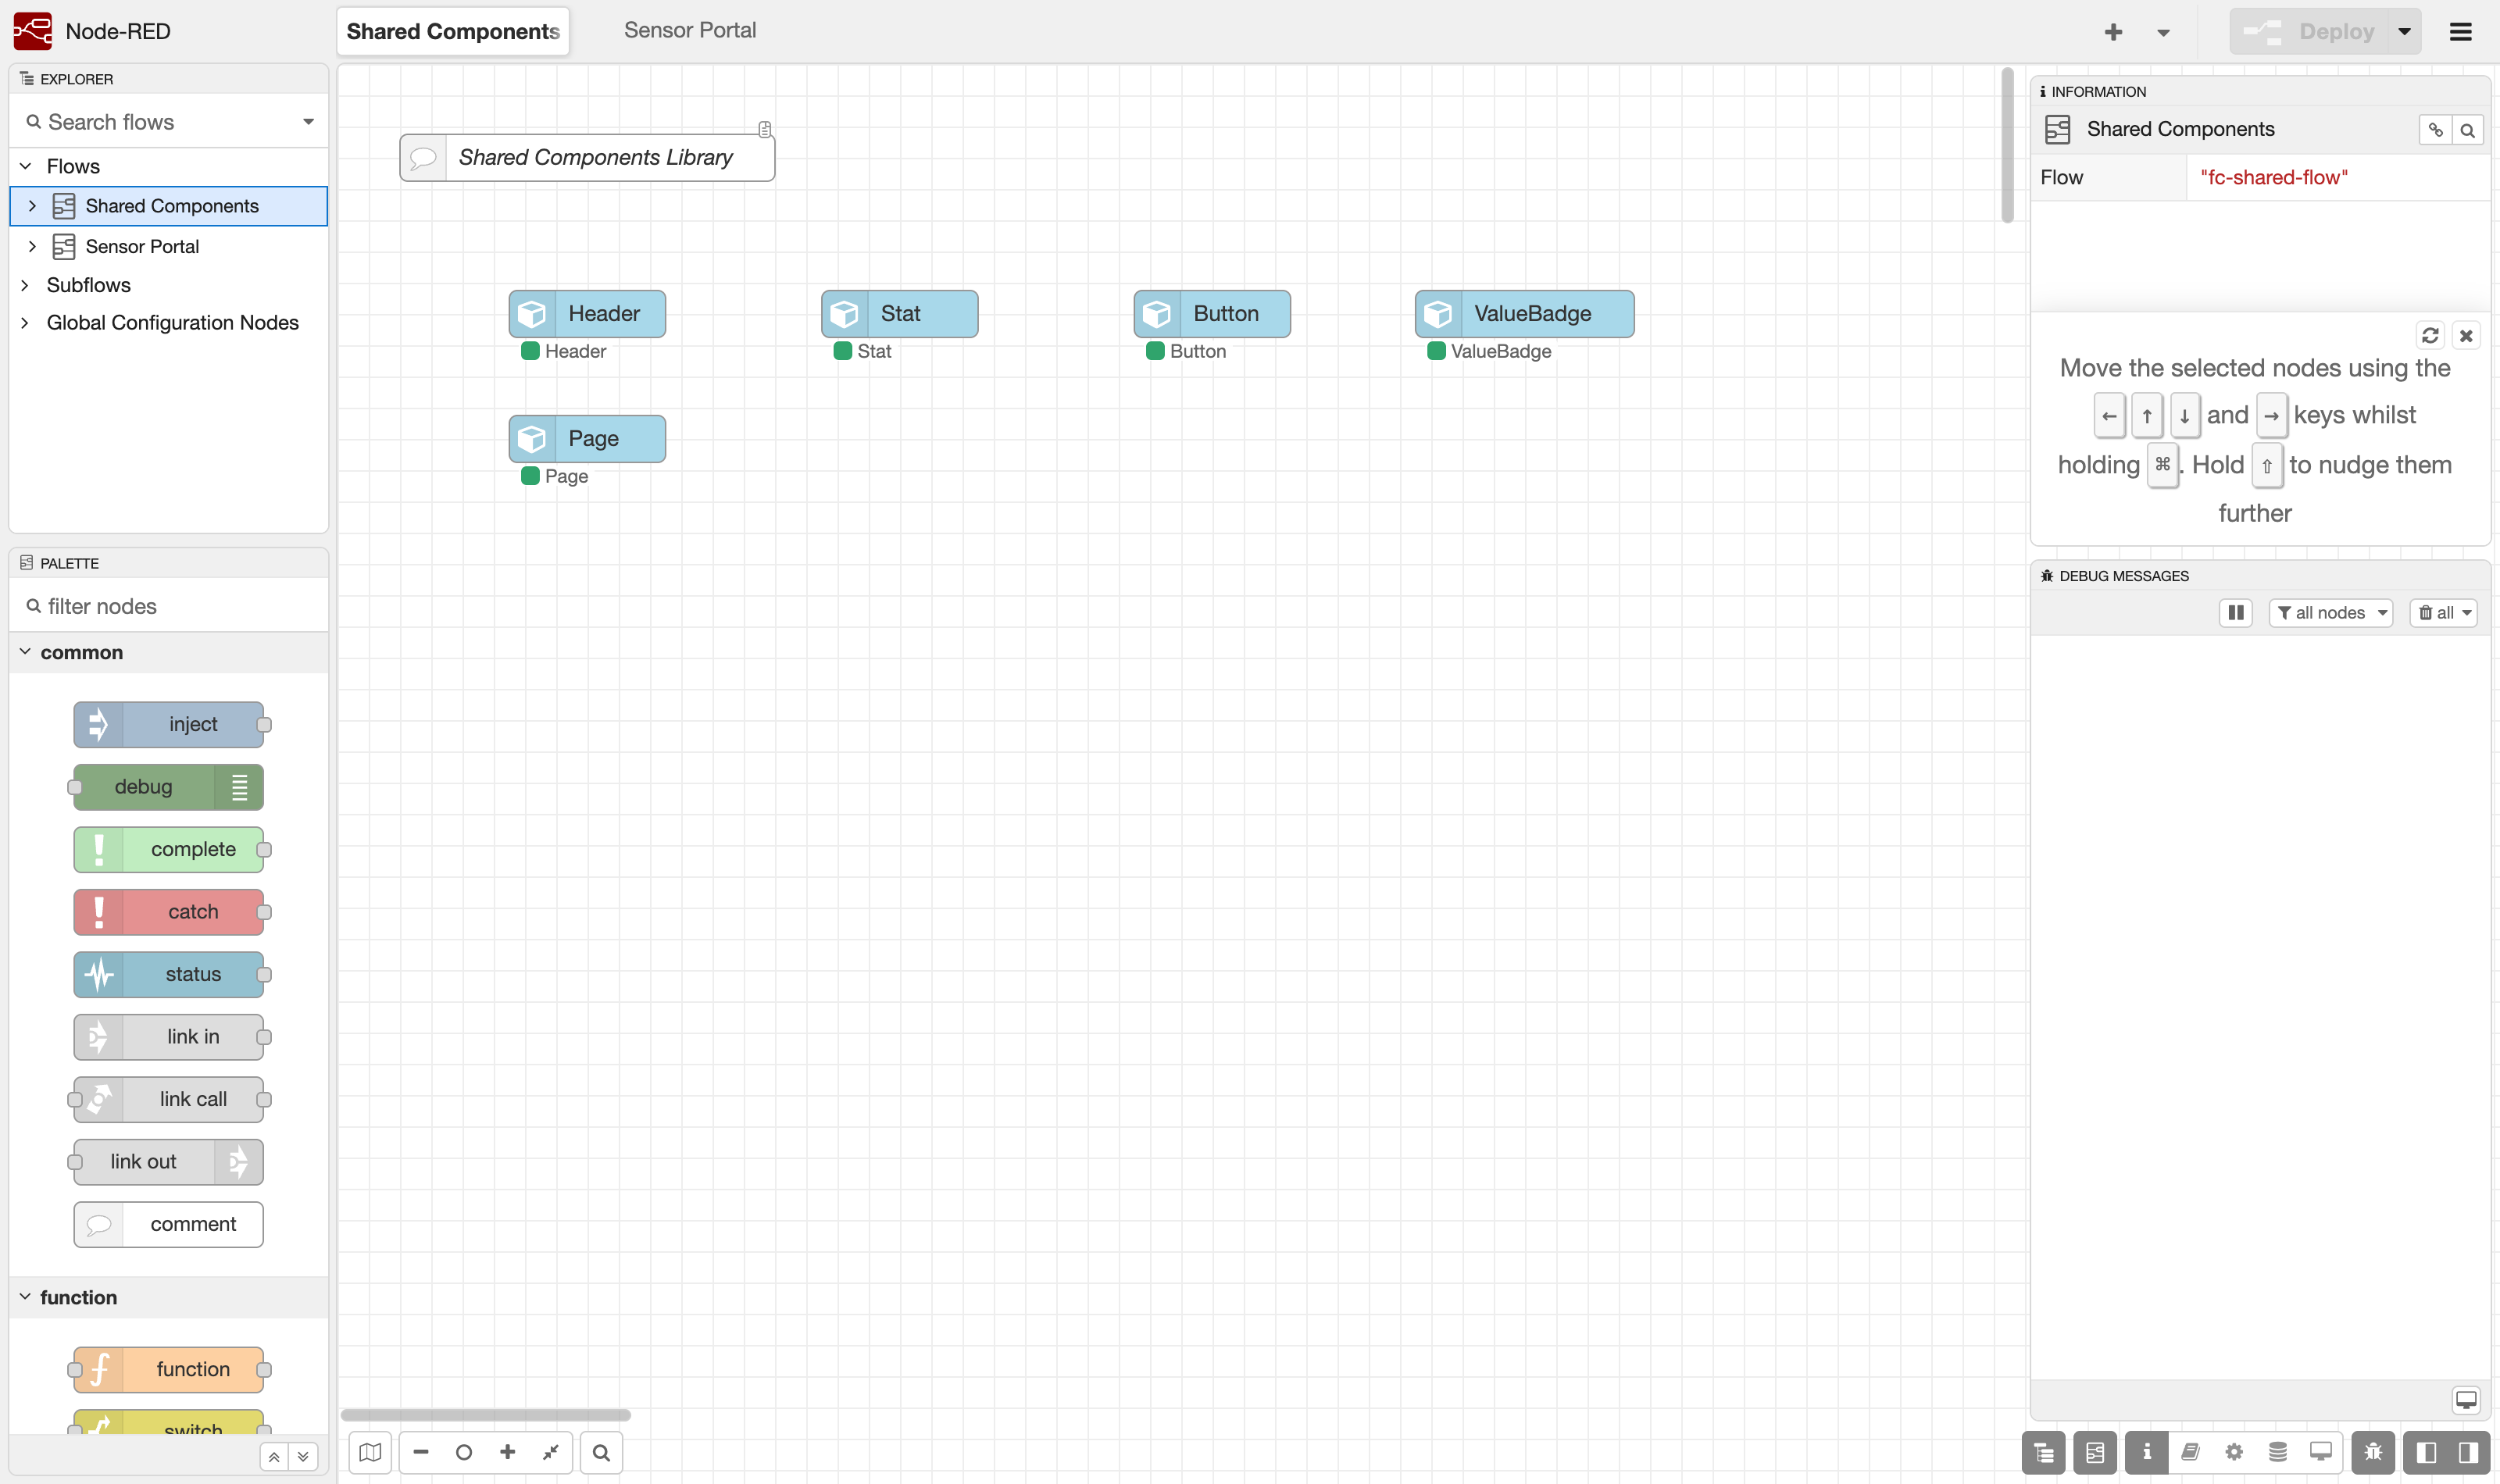Pause the debug messages output

[x=2235, y=612]
